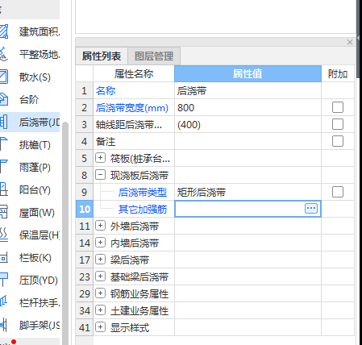
Task: Select the 挑檐(T) component icon
Action: 4,144
